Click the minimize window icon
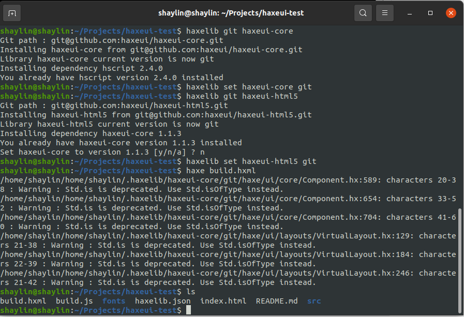 (409, 12)
